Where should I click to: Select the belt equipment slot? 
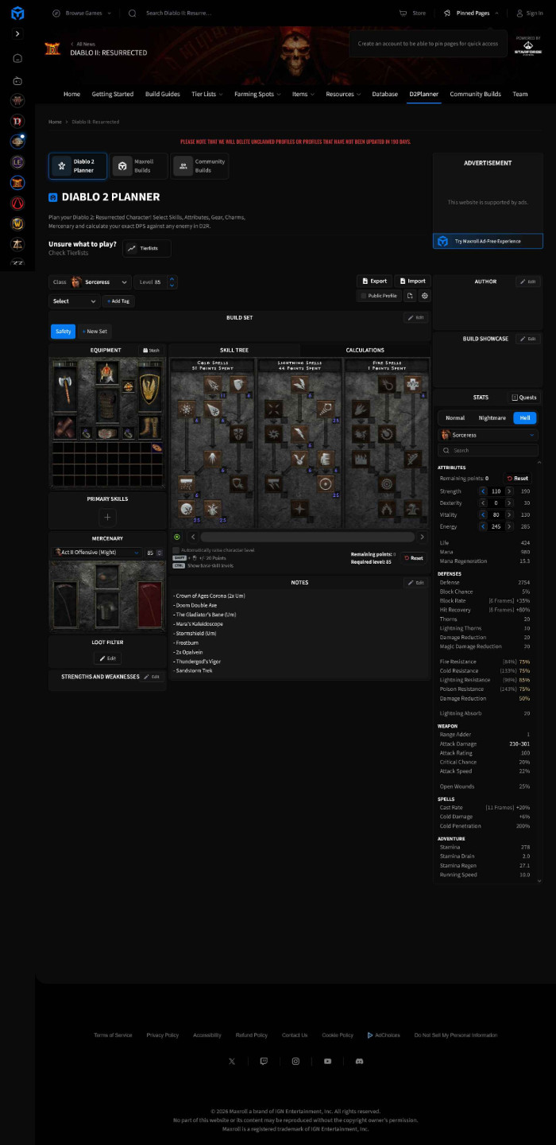(x=108, y=433)
